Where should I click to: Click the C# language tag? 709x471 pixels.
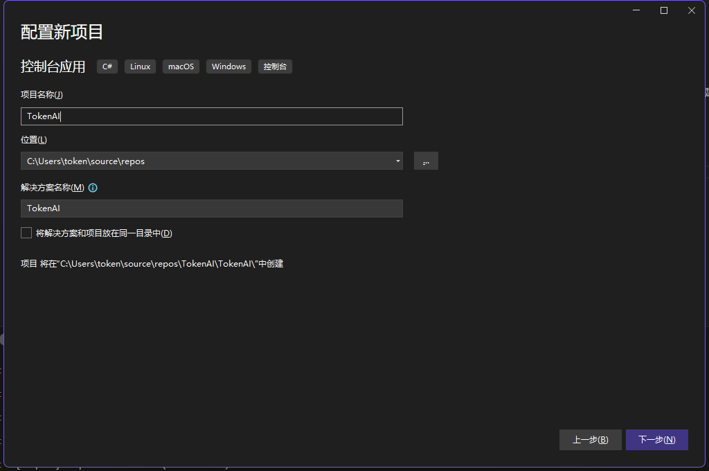pos(107,66)
